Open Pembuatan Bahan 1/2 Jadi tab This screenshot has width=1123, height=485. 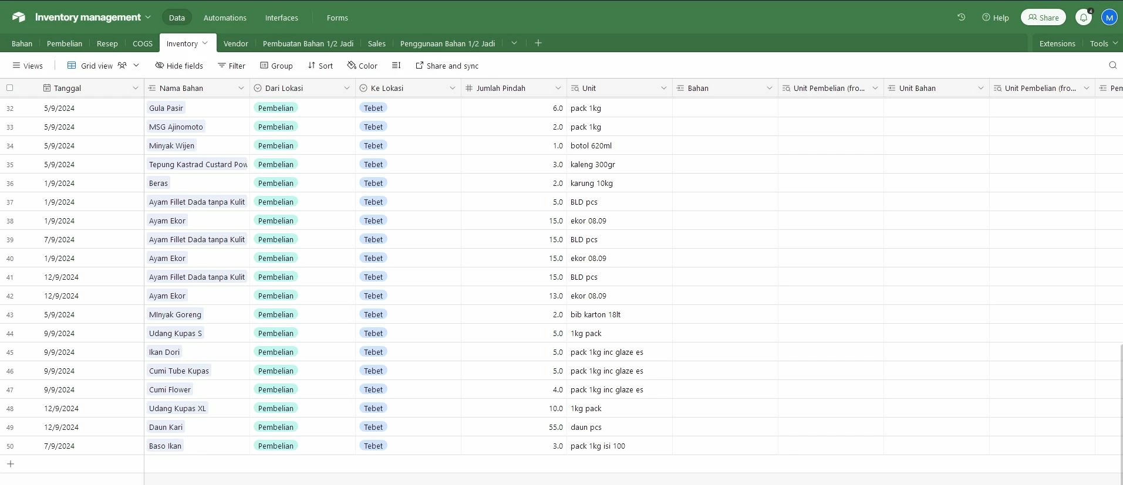click(308, 43)
